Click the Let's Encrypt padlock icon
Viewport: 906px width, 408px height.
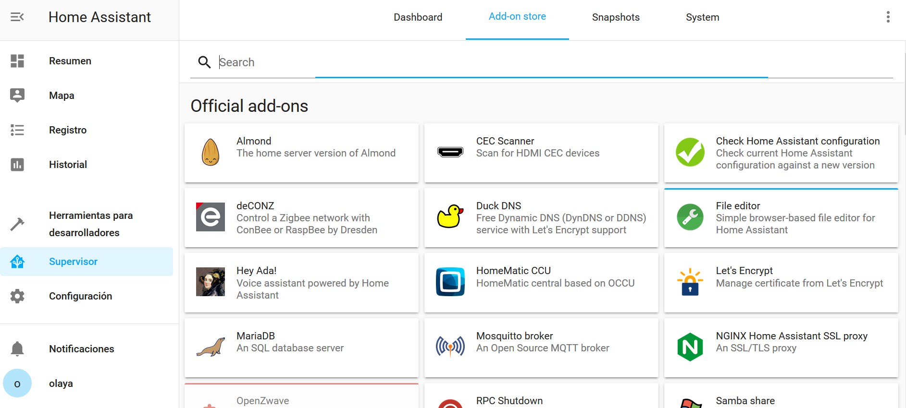point(690,282)
